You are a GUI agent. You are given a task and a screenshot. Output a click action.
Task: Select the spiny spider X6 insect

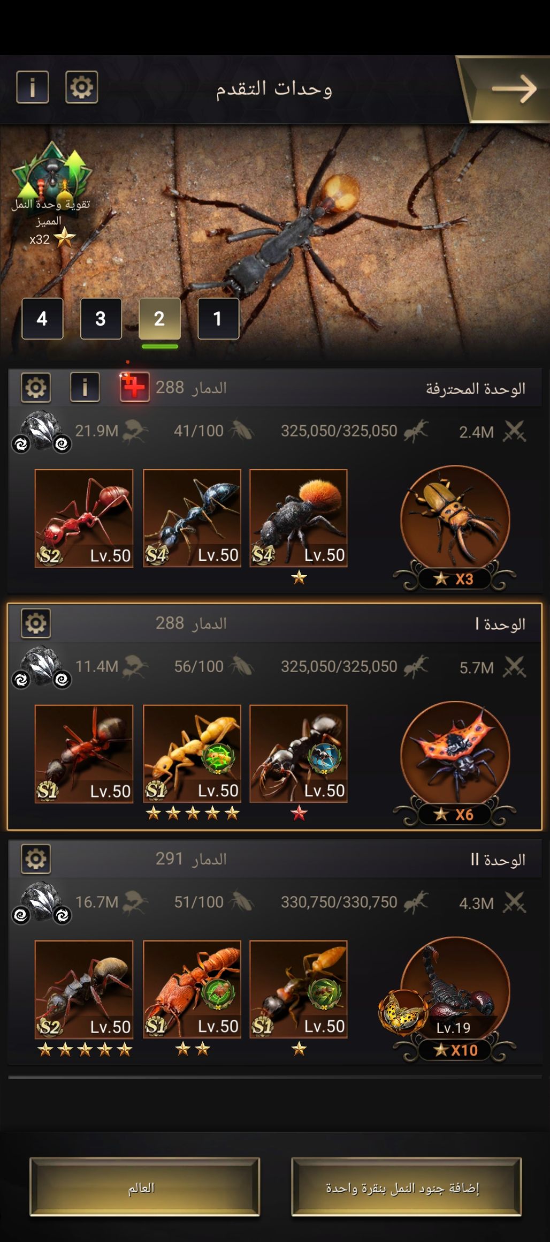point(455,763)
